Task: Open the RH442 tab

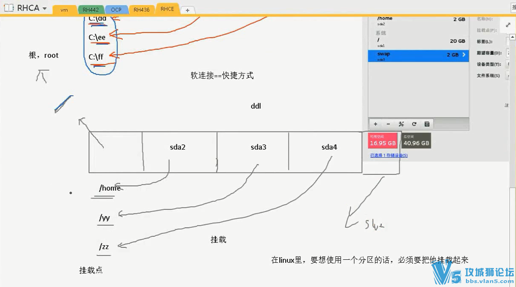Action: click(90, 10)
